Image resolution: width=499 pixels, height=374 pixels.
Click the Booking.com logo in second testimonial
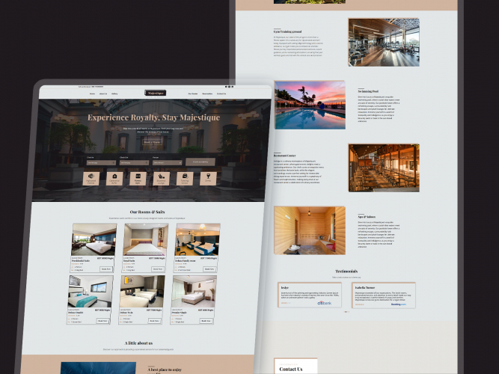click(x=399, y=304)
